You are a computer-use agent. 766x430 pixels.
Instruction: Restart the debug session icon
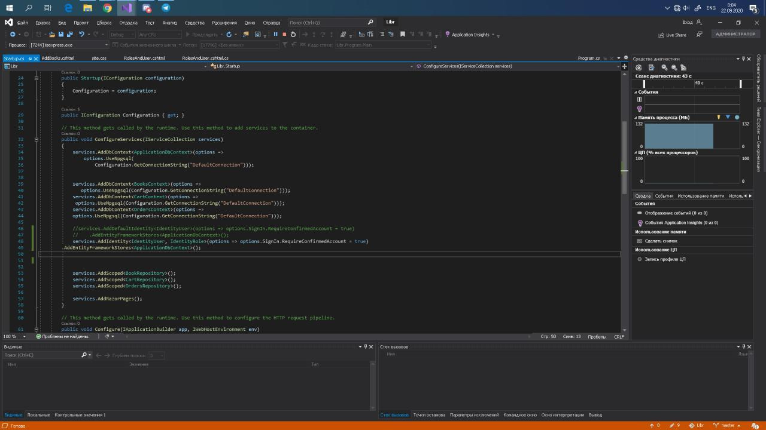point(293,35)
